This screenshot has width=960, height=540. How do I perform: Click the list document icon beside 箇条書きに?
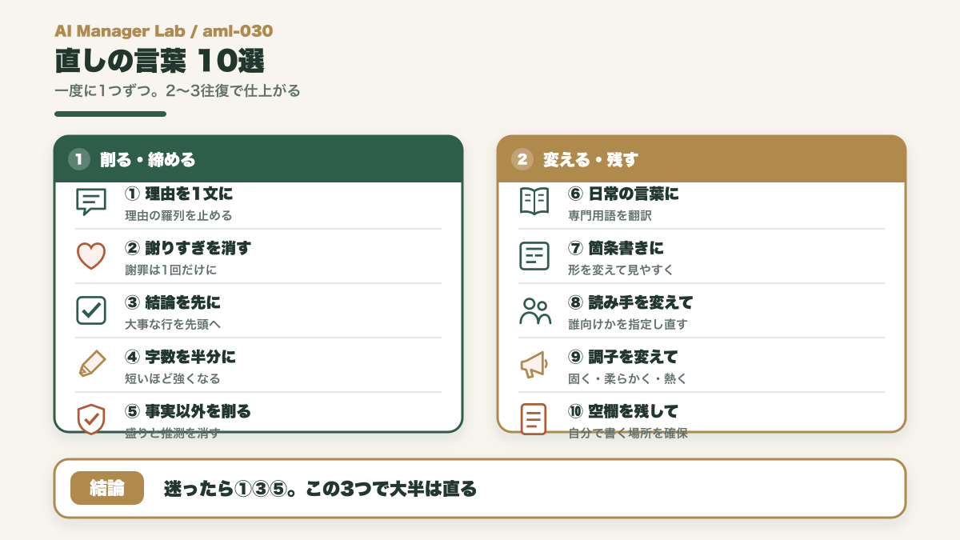click(x=534, y=256)
